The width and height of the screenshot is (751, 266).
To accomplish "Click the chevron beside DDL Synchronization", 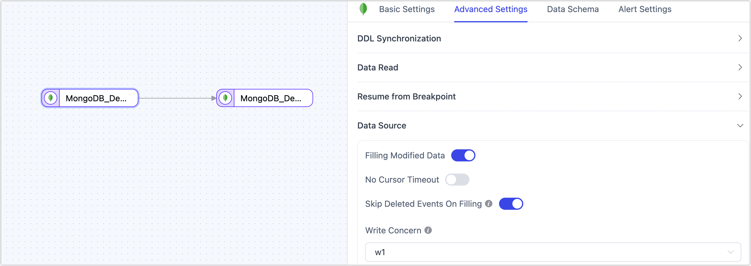I will click(740, 38).
